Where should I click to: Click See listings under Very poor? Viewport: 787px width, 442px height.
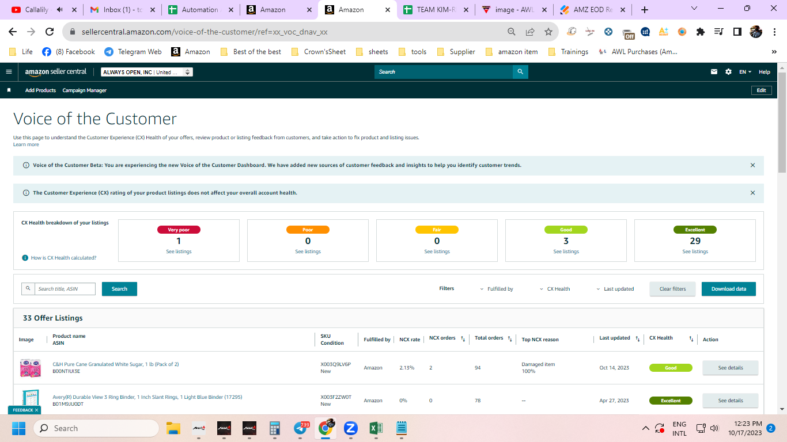pos(179,252)
